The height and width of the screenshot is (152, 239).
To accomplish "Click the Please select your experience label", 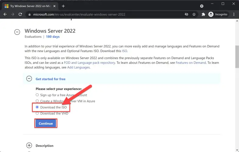I will click(59, 89).
